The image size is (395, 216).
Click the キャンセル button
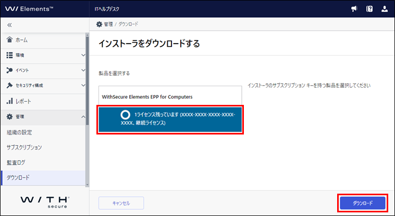point(121,203)
